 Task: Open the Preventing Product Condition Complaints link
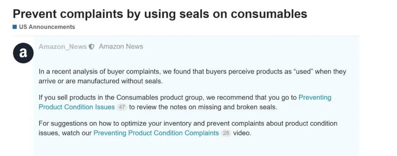point(156,133)
